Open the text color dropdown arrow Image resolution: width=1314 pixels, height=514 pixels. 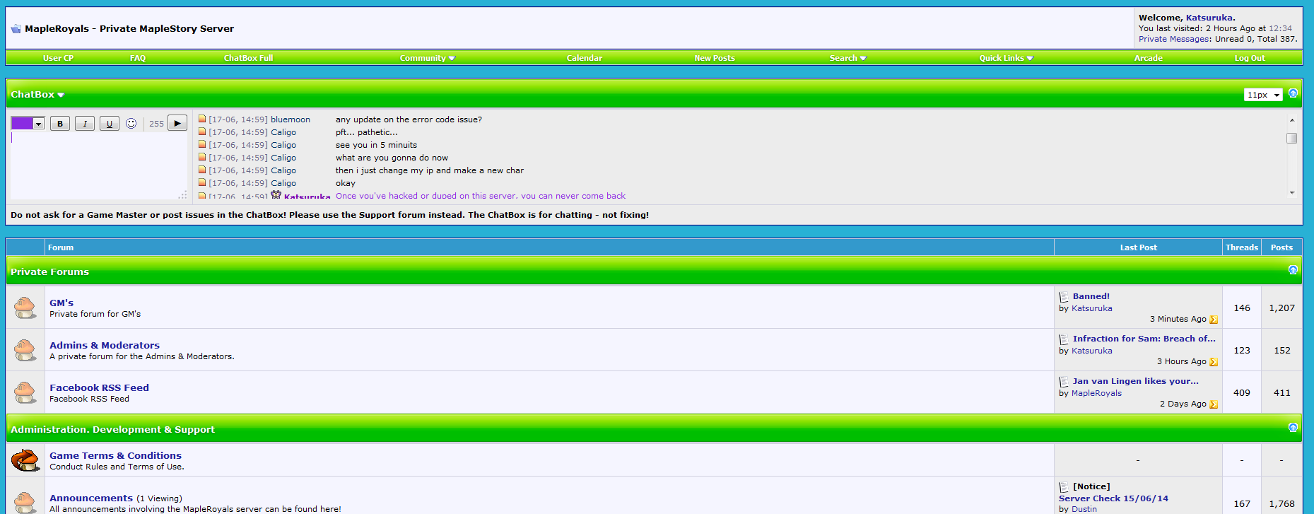tap(39, 124)
